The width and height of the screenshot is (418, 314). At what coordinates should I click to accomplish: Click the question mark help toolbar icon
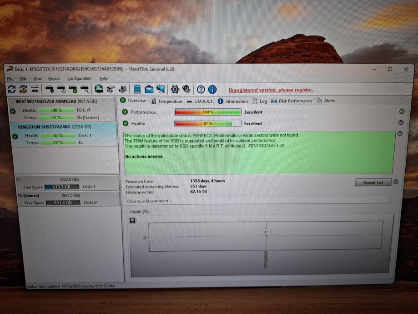[201, 89]
